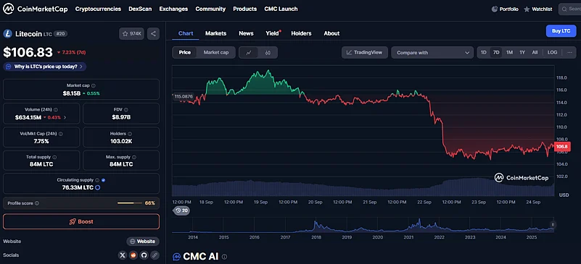Expand Why is LTC's price up today
The width and height of the screenshot is (581, 264).
click(45, 67)
